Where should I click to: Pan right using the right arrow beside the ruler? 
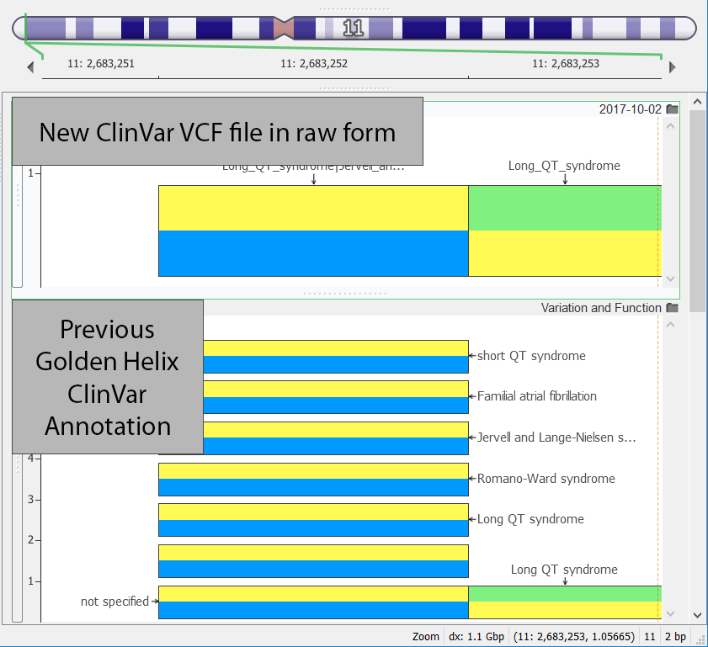click(671, 66)
